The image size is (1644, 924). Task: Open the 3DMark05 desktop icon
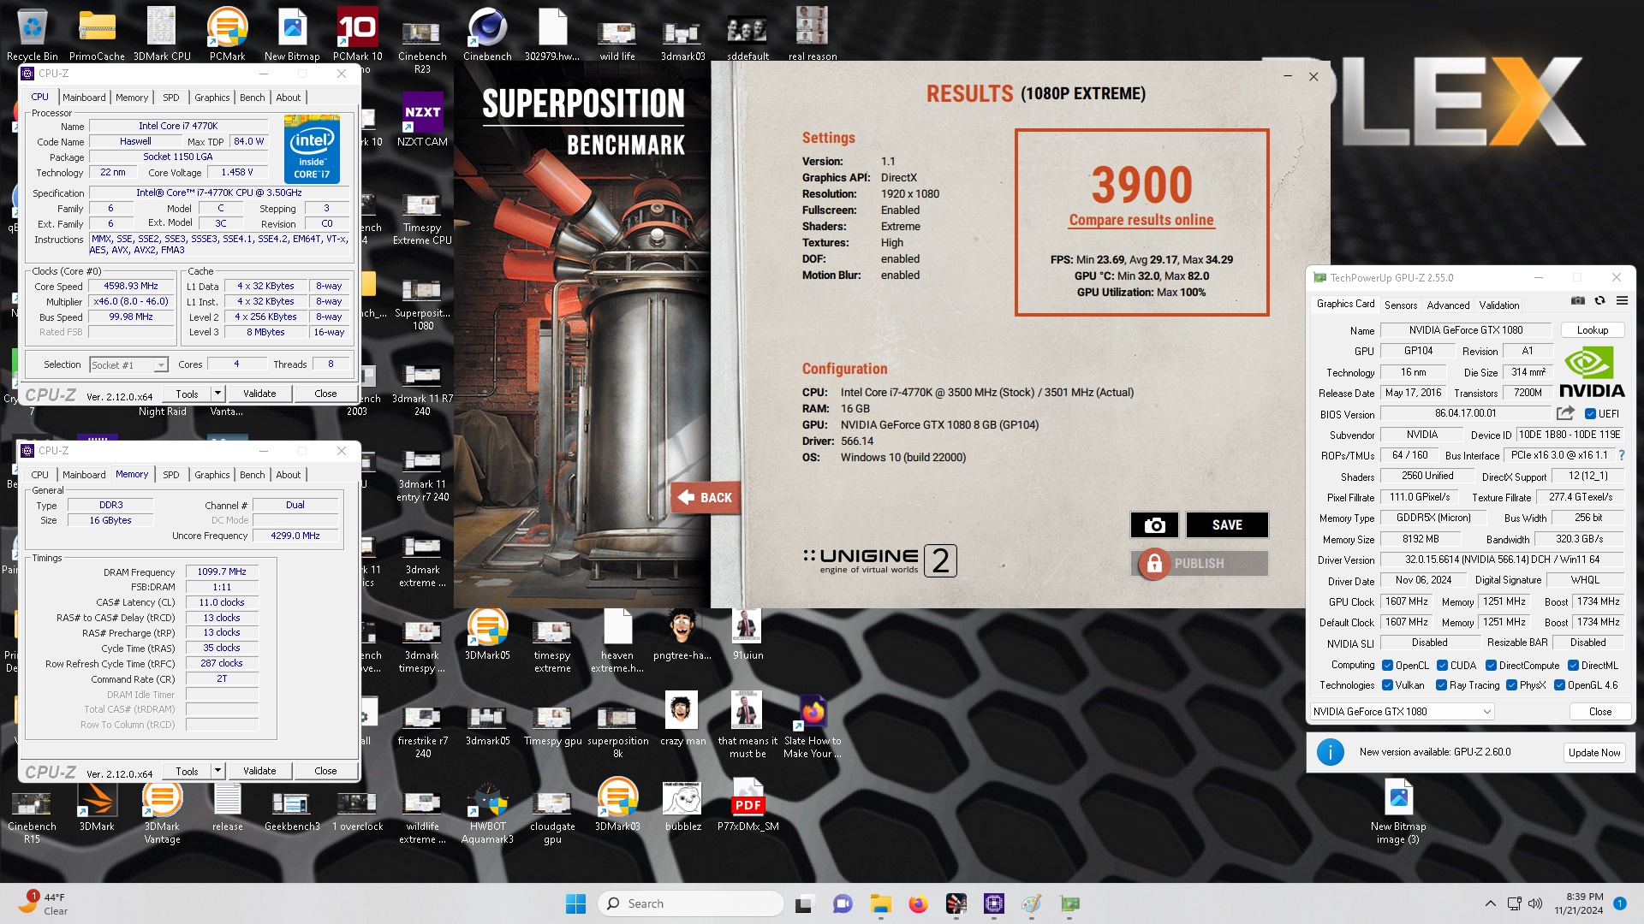[487, 635]
